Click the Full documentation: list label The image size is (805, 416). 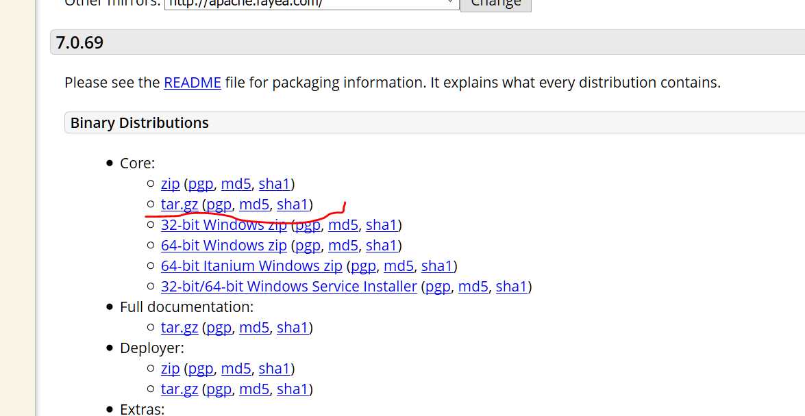tap(187, 307)
